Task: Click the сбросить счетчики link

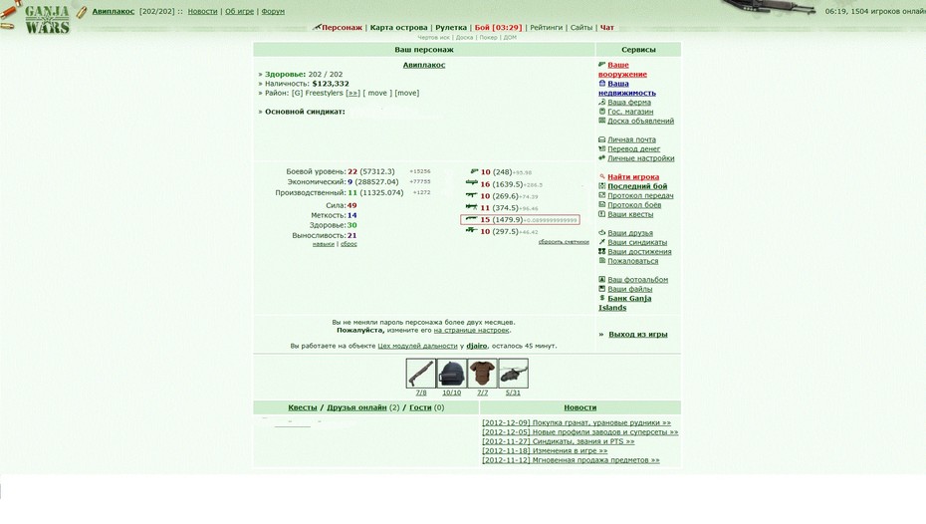Action: coord(564,242)
